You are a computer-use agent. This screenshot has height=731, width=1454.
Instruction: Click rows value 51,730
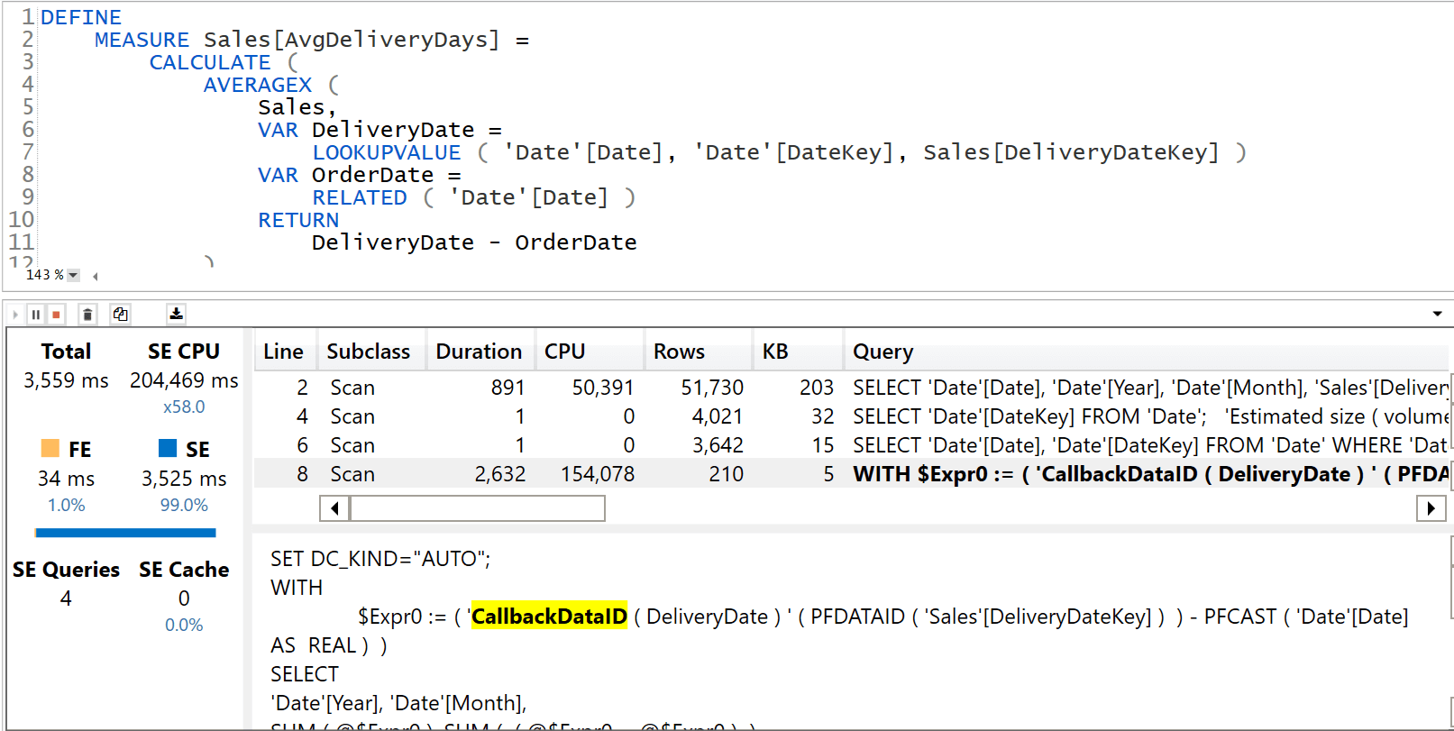[x=712, y=388]
